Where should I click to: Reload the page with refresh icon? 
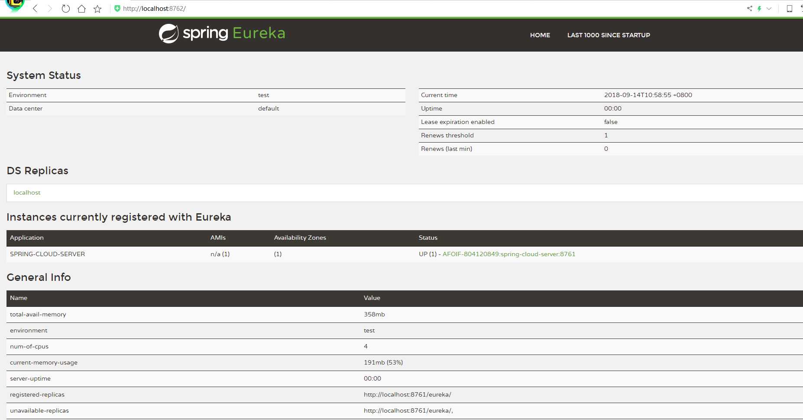tap(65, 9)
